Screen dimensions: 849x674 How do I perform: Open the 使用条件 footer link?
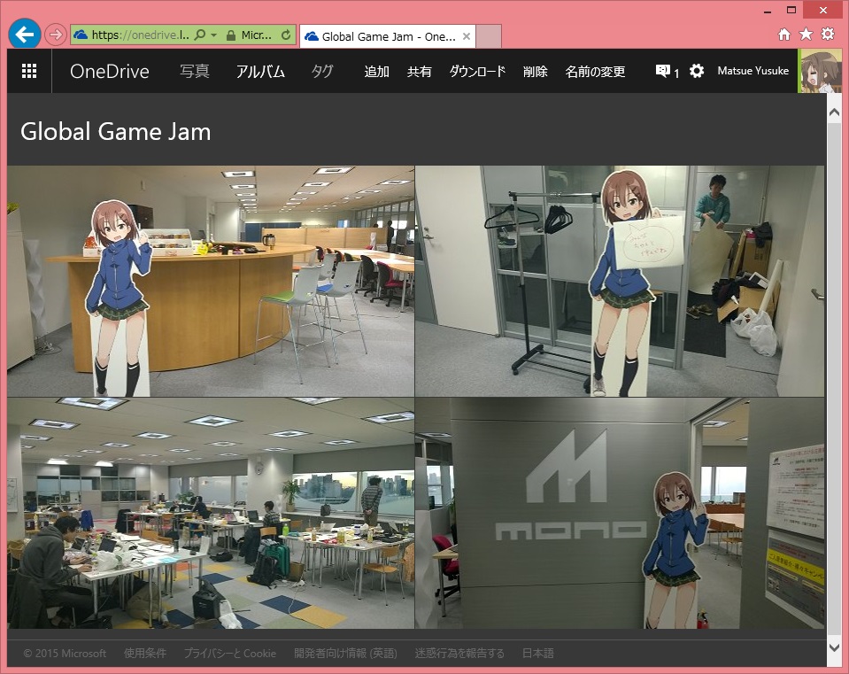[145, 654]
